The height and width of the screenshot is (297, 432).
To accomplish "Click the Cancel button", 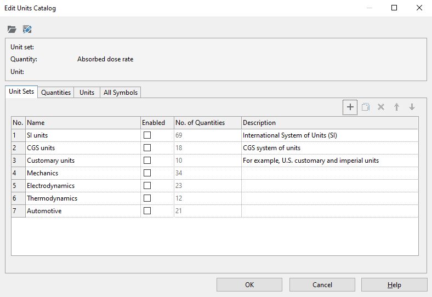I will coord(322,285).
